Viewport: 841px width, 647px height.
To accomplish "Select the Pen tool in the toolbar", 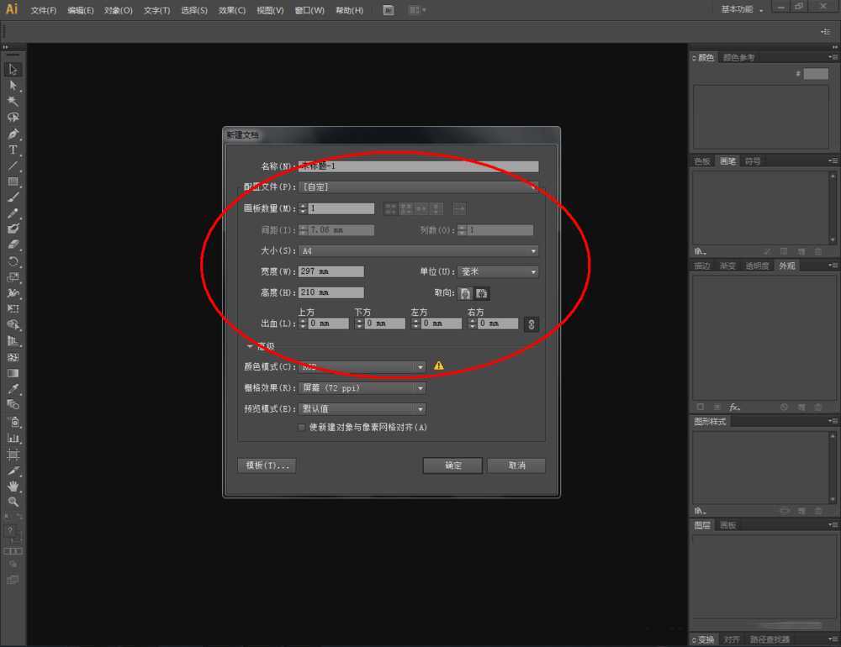I will click(x=13, y=134).
